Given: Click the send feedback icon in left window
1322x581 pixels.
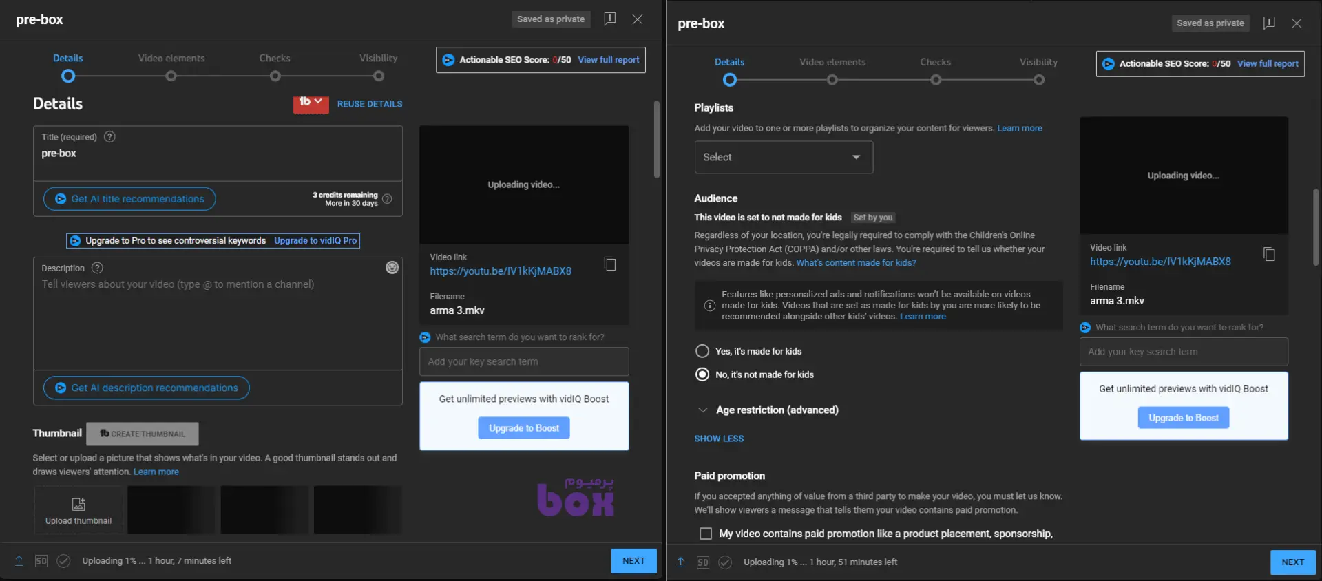Looking at the screenshot, I should pyautogui.click(x=609, y=19).
